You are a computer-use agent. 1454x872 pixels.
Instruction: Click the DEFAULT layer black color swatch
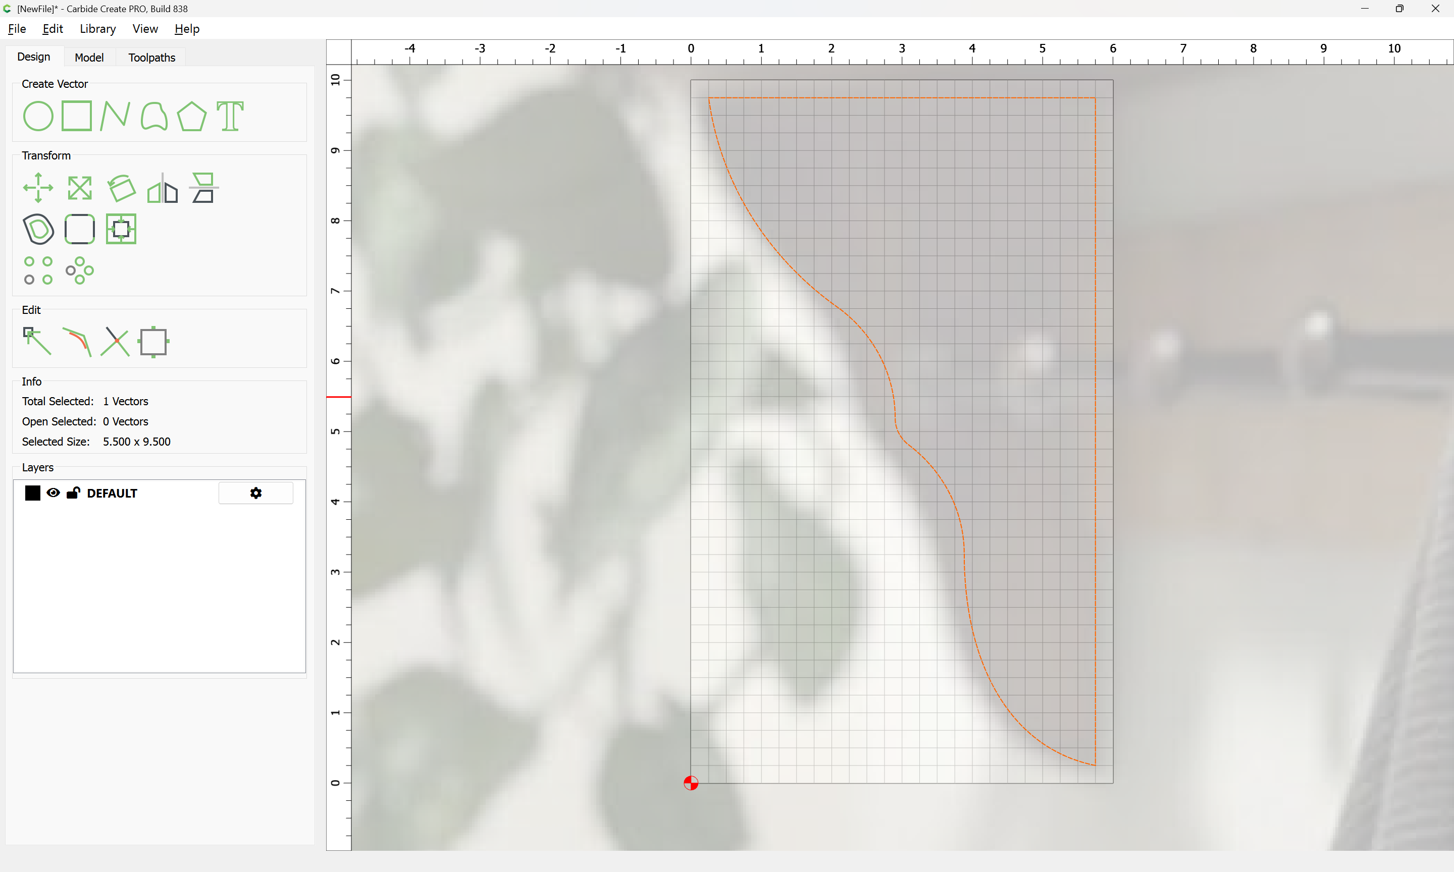click(x=33, y=493)
